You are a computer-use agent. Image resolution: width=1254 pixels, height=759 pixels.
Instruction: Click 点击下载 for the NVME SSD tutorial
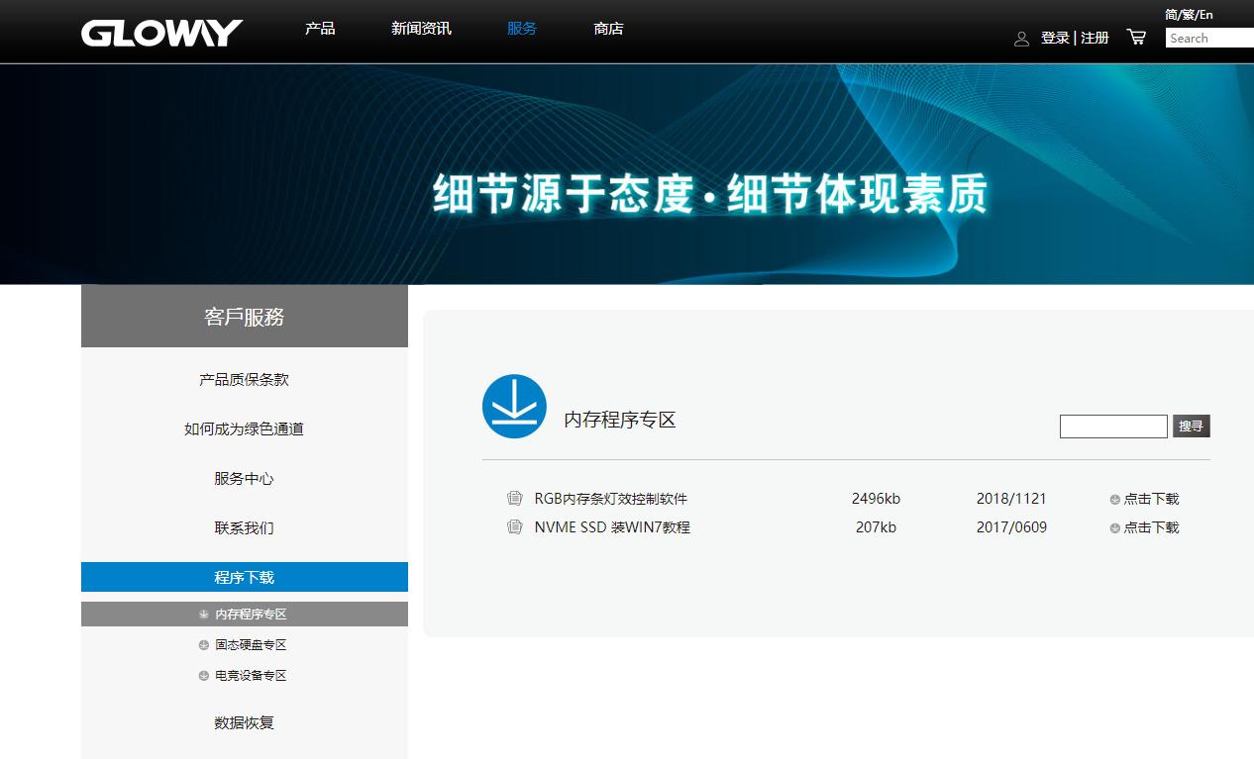[x=1152, y=527]
